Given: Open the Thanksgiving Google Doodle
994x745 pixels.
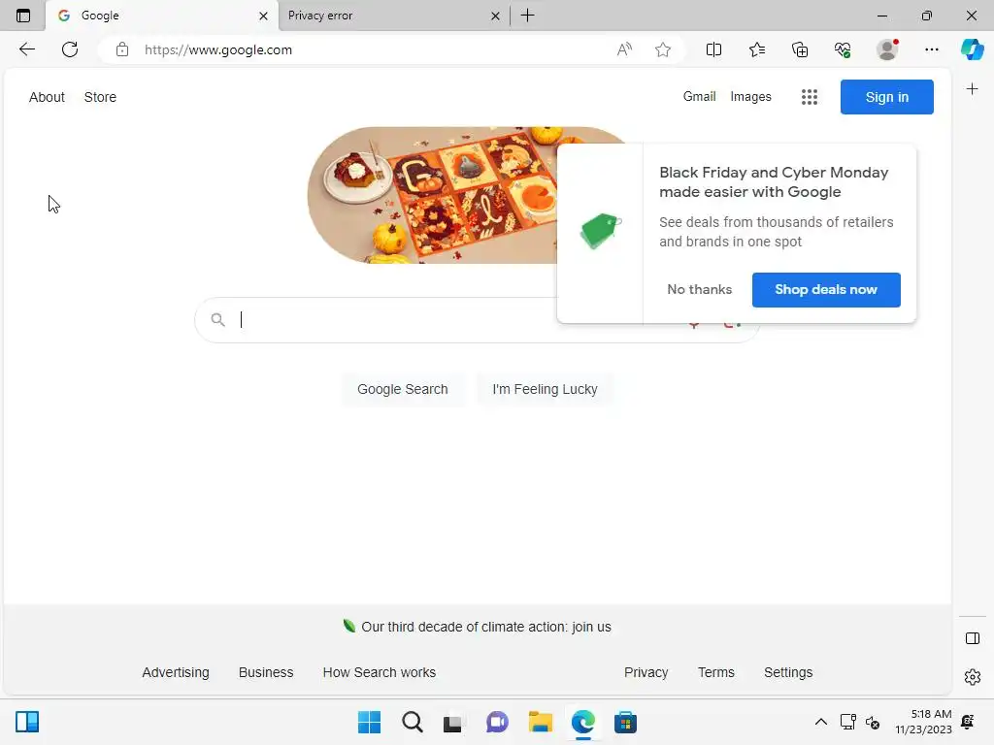Looking at the screenshot, I should [432, 195].
